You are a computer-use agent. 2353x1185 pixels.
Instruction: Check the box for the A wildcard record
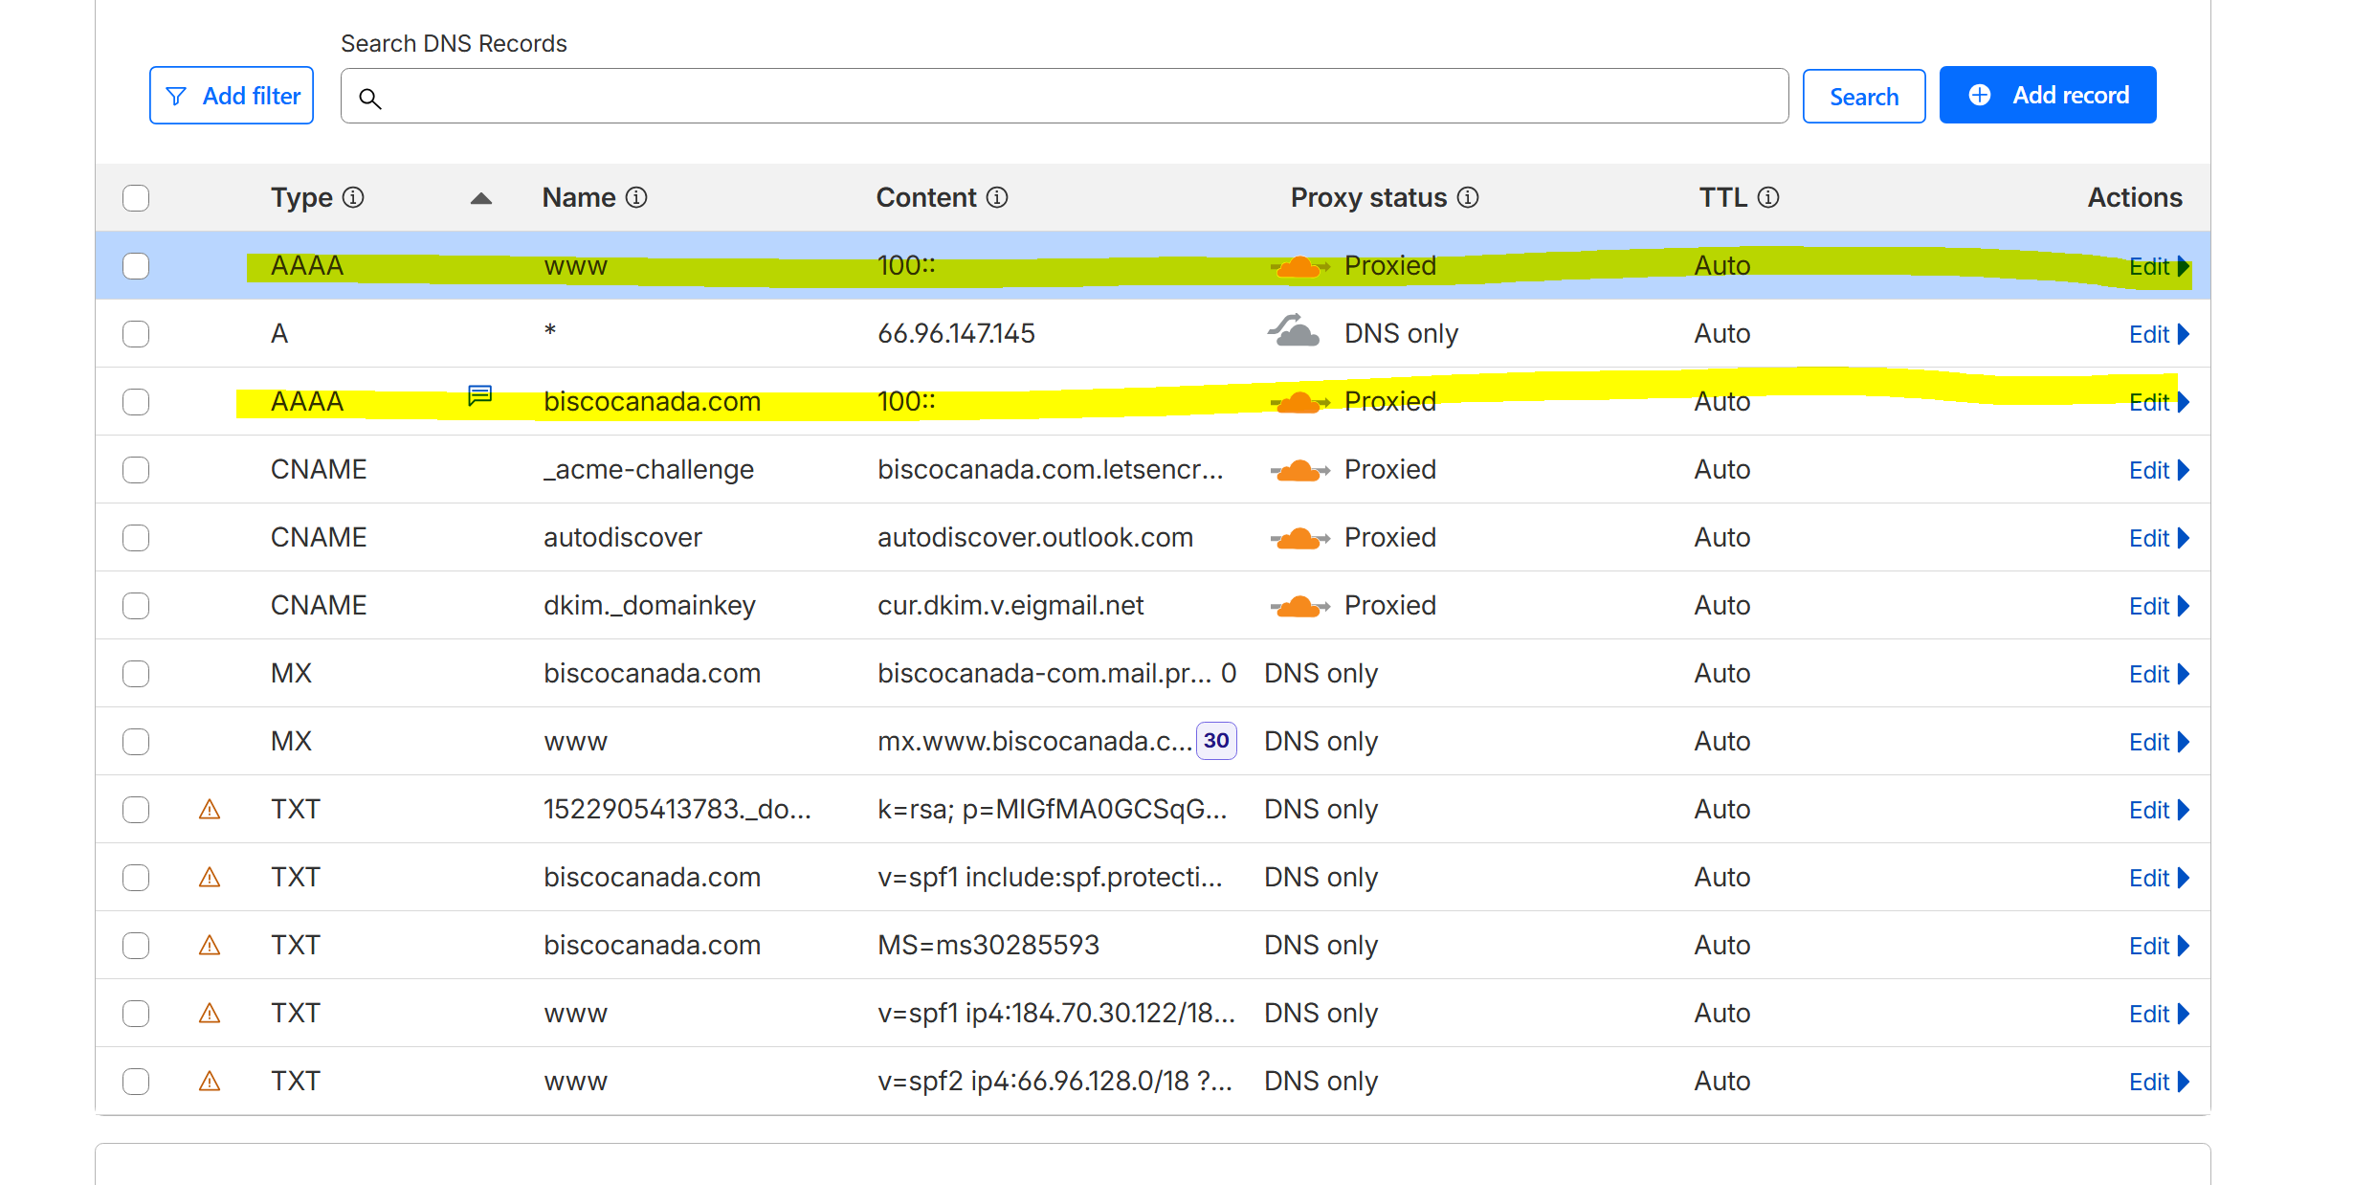136,334
